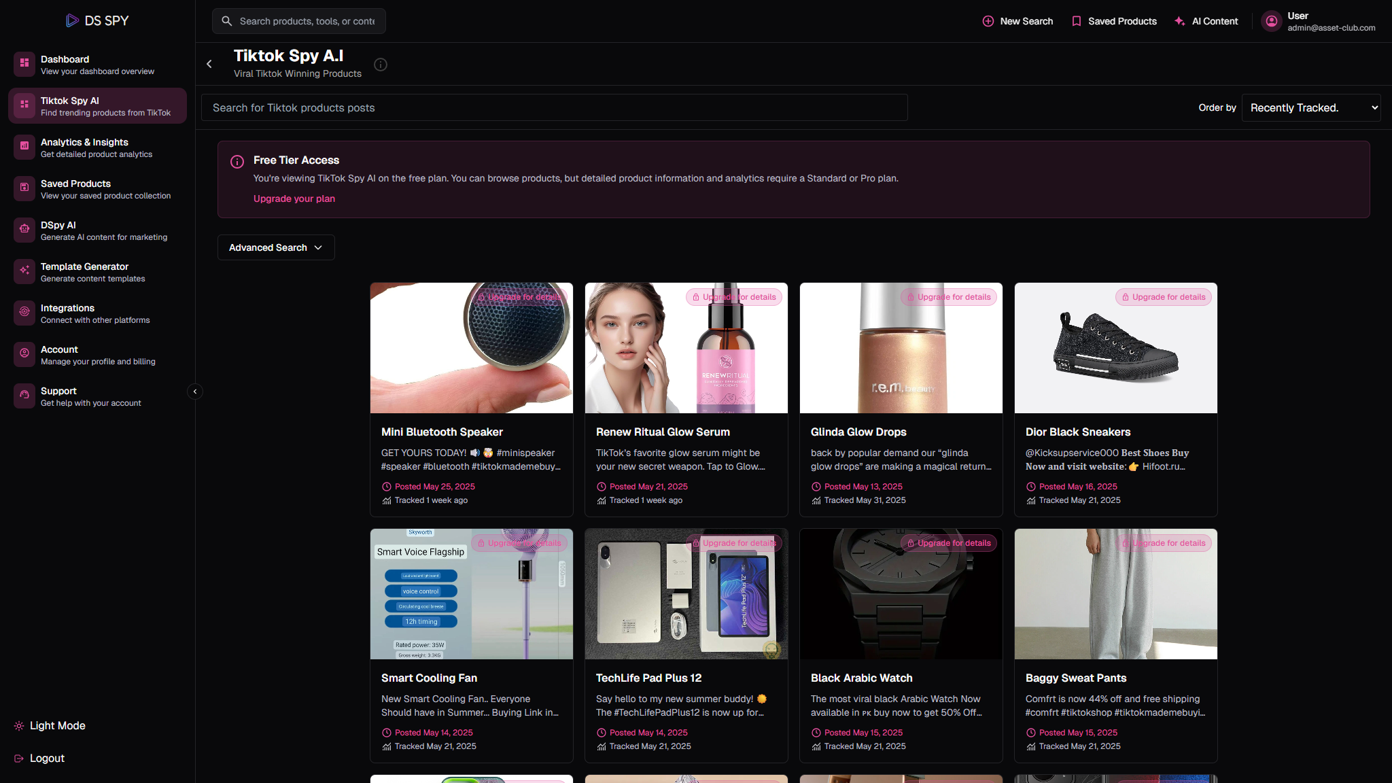Toggle Light Mode
The image size is (1392, 783).
coord(50,726)
